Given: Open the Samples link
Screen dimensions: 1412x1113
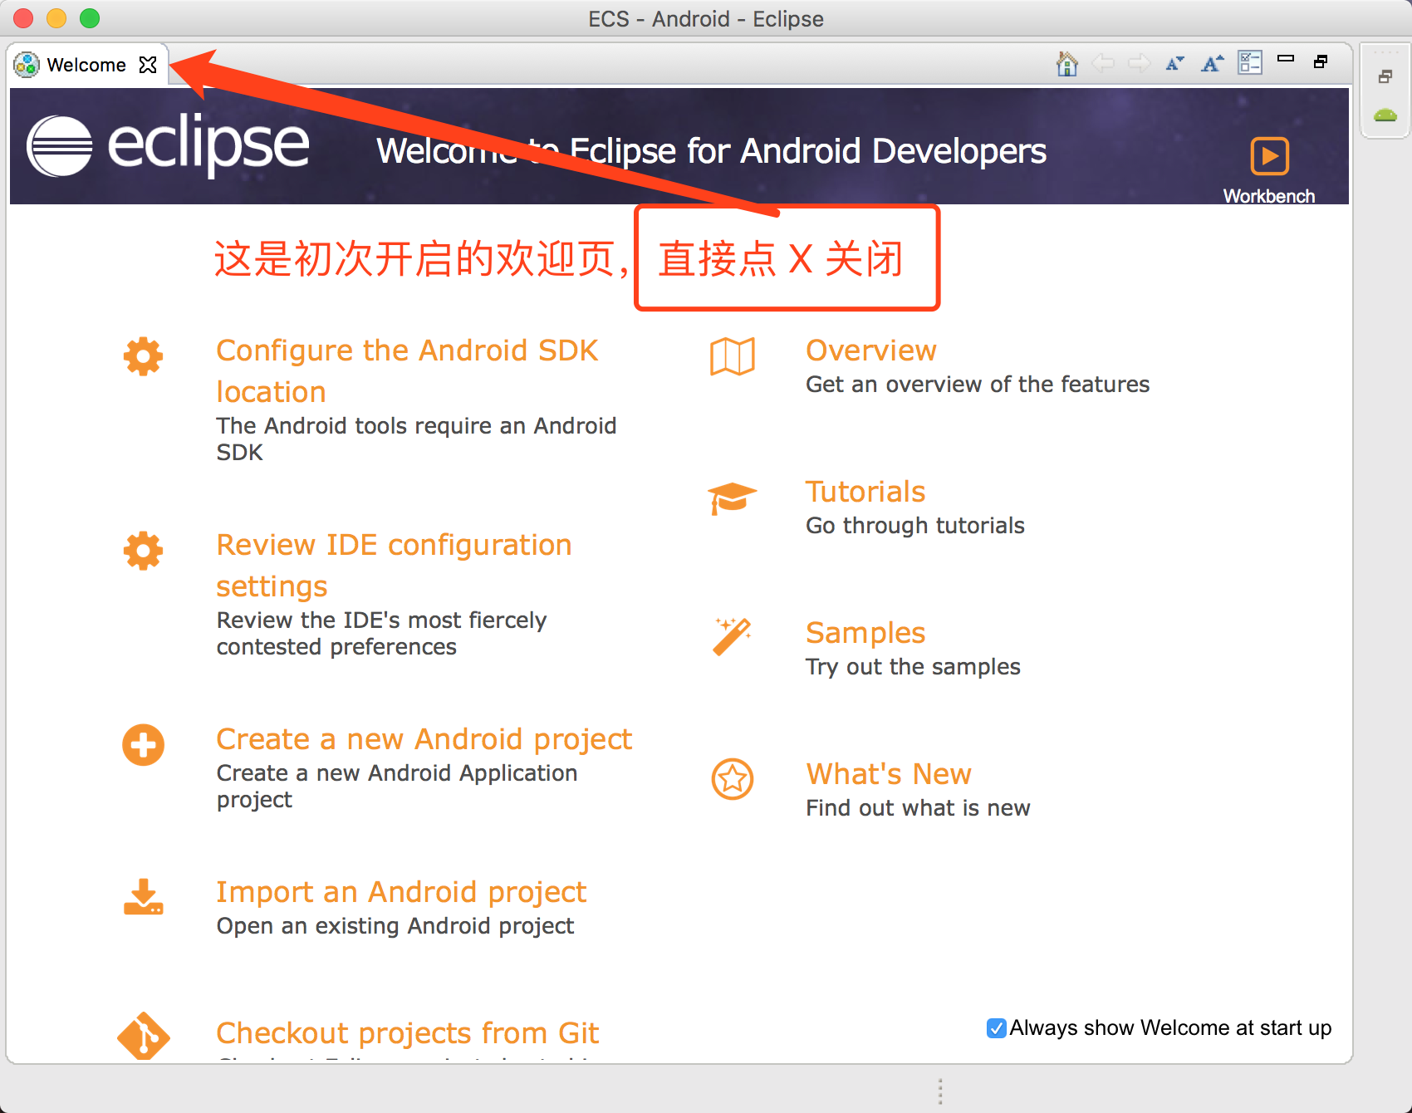Looking at the screenshot, I should 865,632.
